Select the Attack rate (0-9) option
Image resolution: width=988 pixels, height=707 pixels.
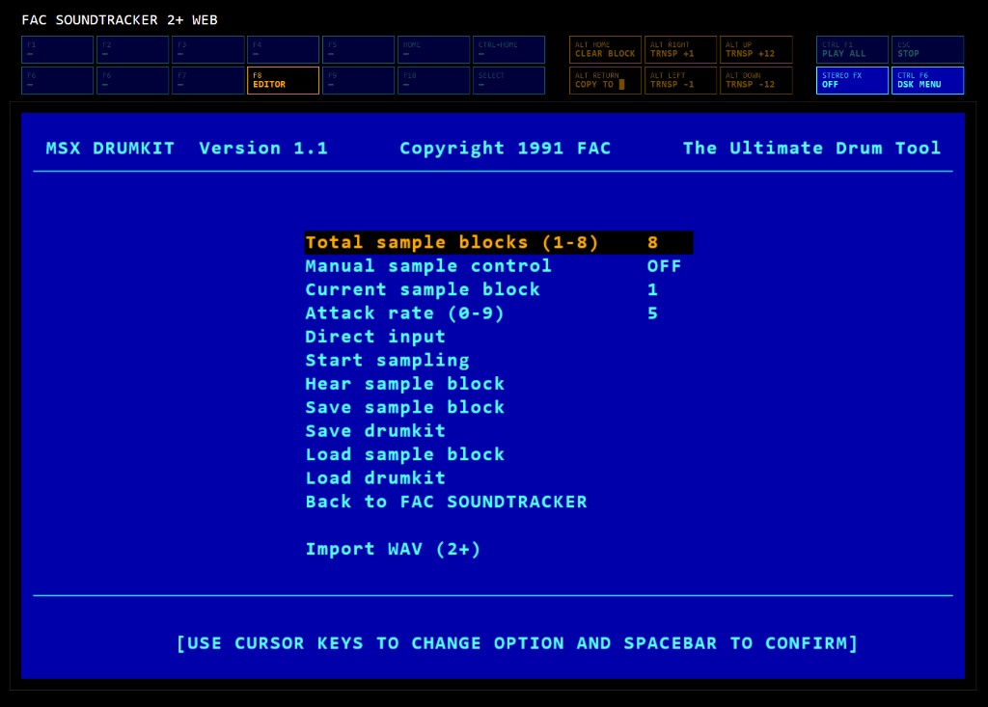pos(482,313)
